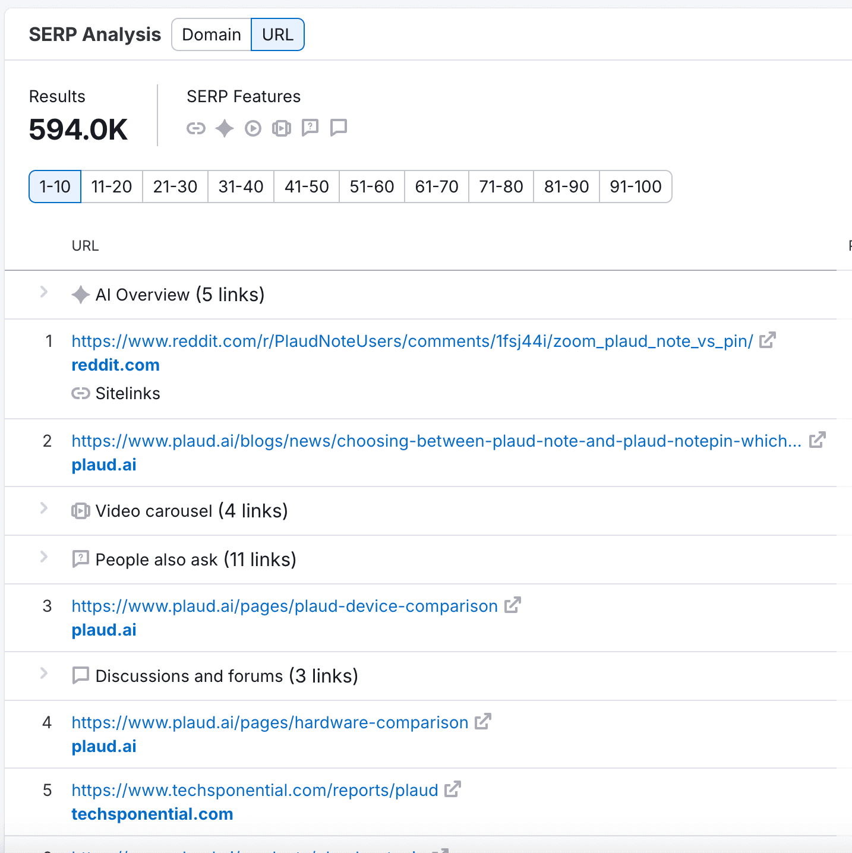Open plaud.ai domain link under result 3
Image resolution: width=852 pixels, height=853 pixels.
coord(104,630)
